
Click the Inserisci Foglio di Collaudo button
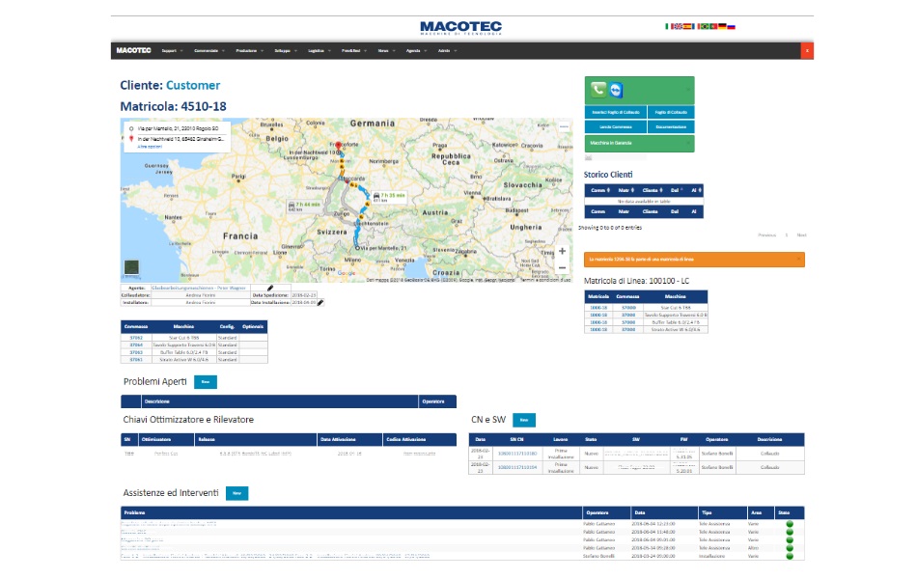[x=616, y=112]
